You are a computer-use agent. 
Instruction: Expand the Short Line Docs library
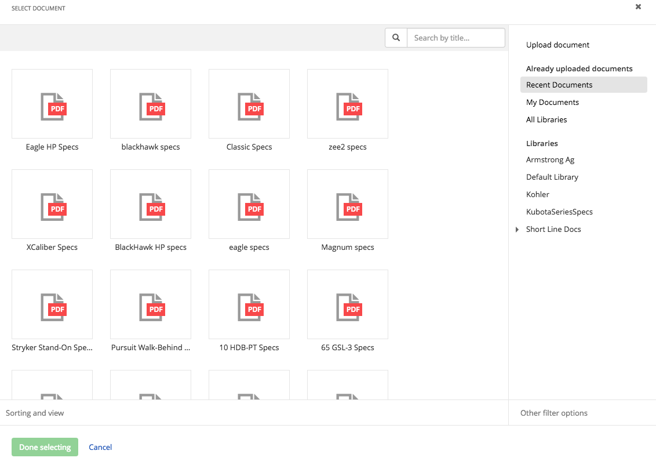pyautogui.click(x=517, y=229)
